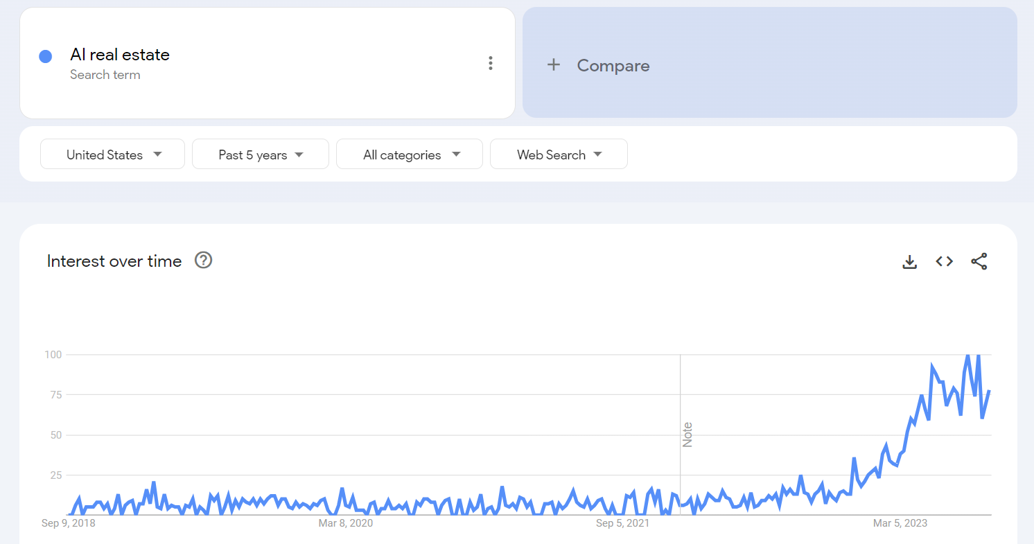Open the United States region dropdown
Screen dimensions: 1034x544
click(x=113, y=155)
